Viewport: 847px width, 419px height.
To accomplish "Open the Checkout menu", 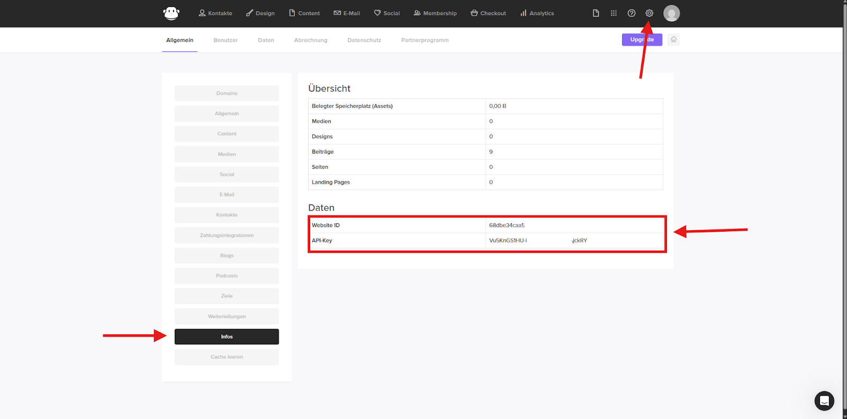I will point(488,13).
